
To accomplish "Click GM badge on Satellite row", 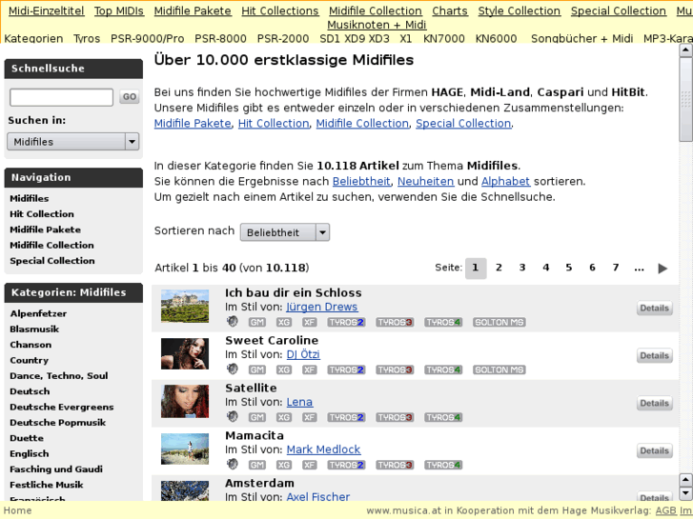I will (257, 417).
